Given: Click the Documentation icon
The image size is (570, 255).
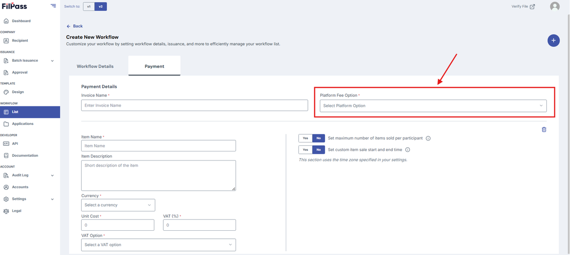Looking at the screenshot, I should tap(6, 155).
